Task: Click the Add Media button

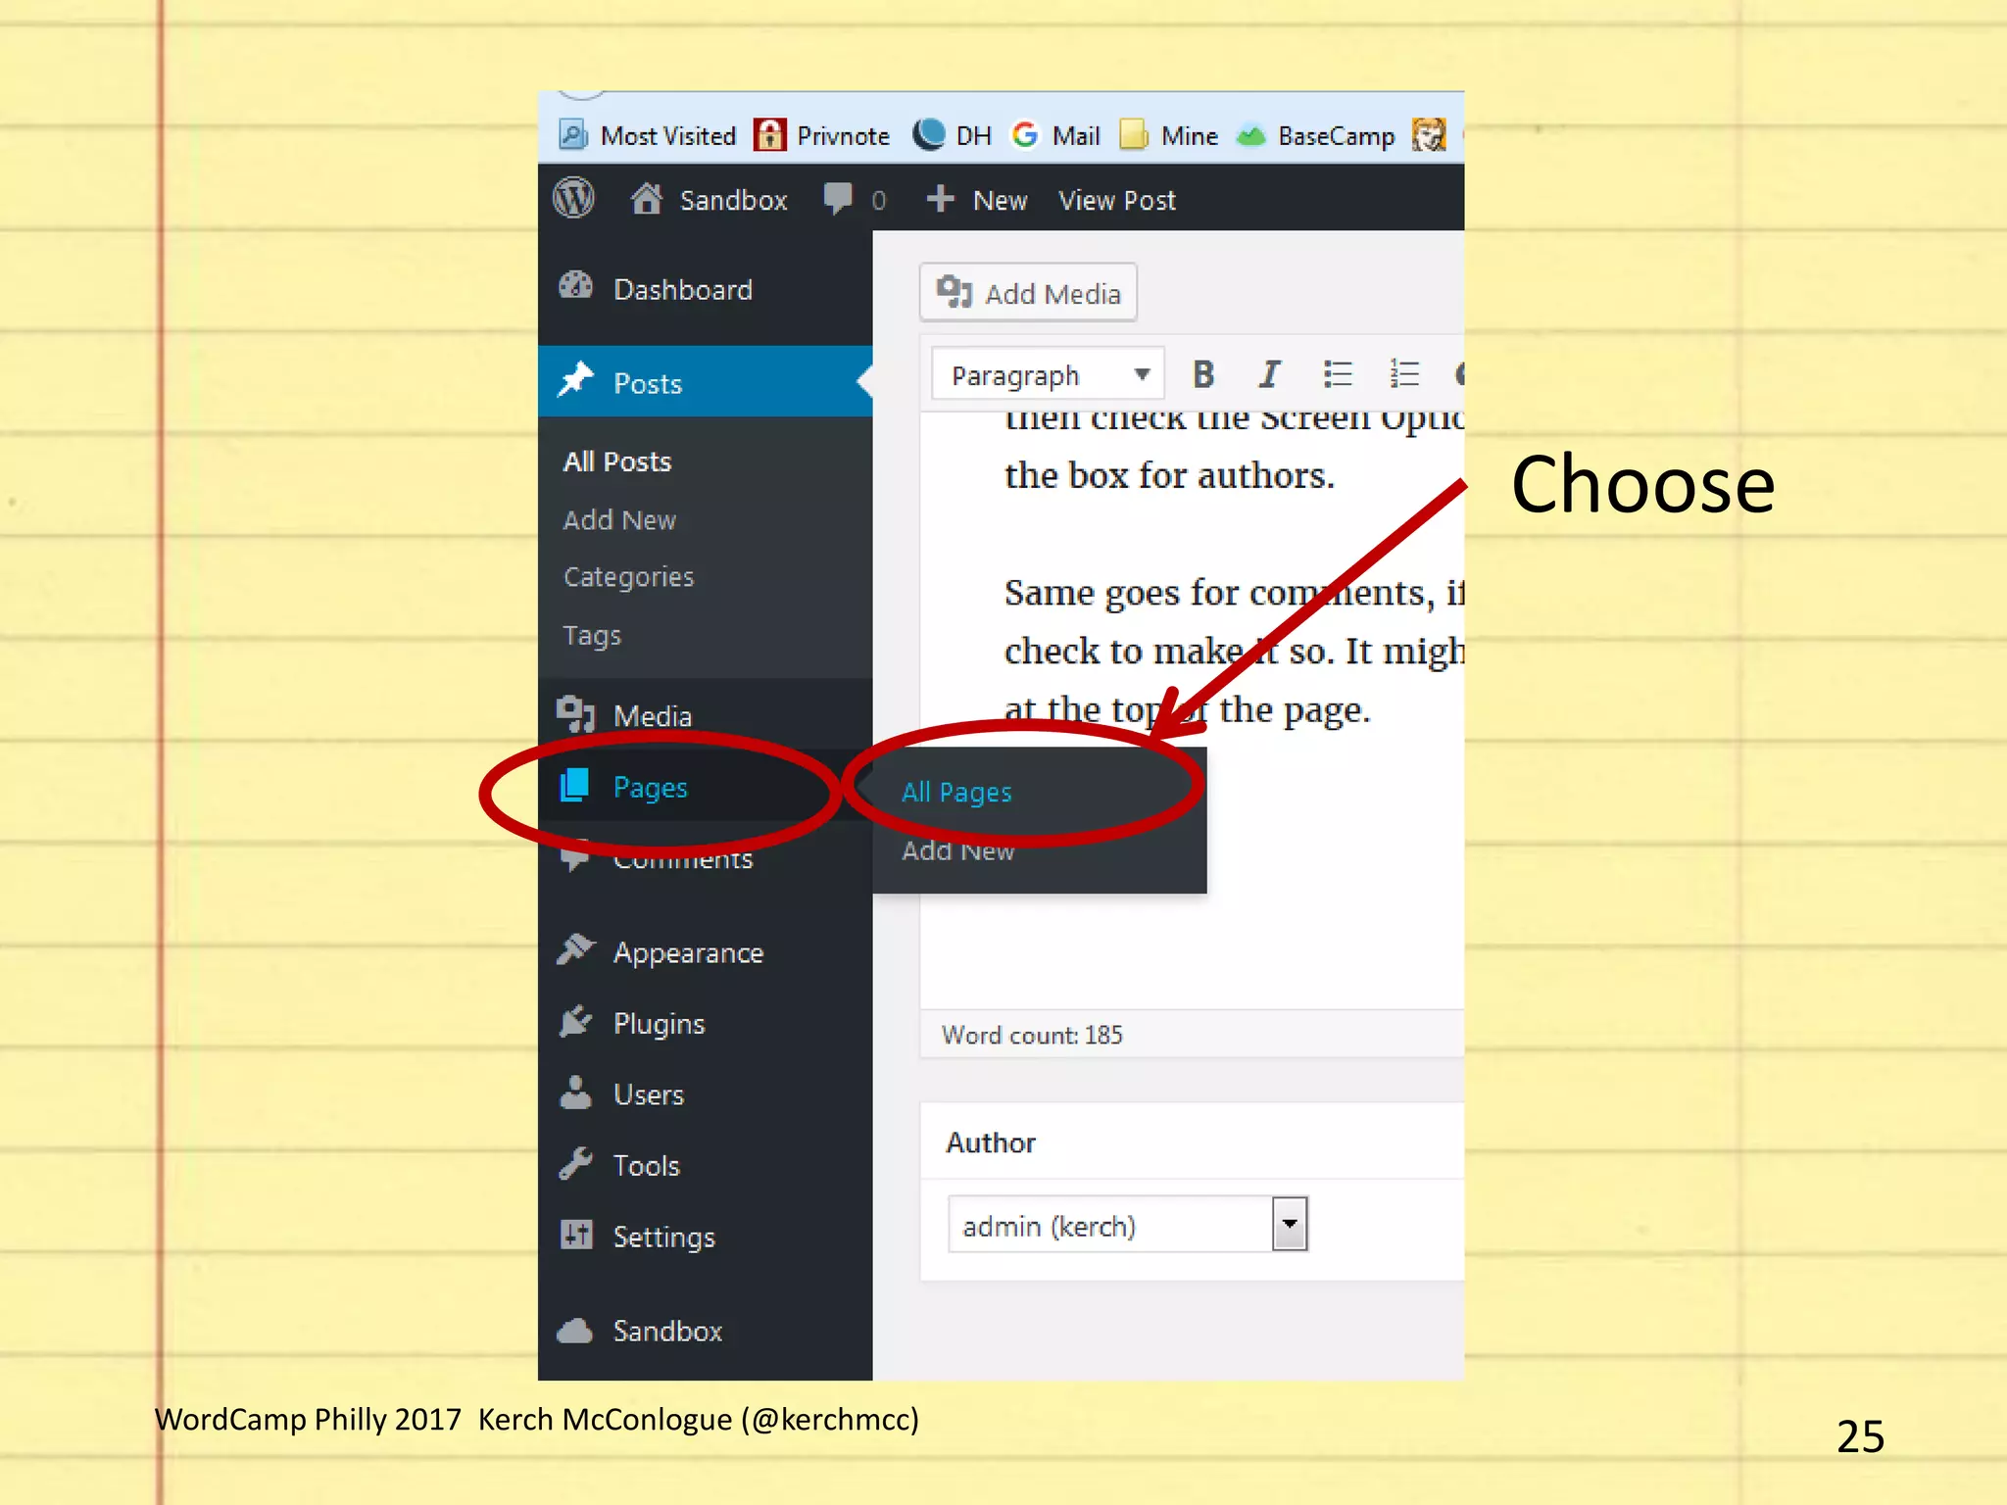Action: pos(1028,293)
